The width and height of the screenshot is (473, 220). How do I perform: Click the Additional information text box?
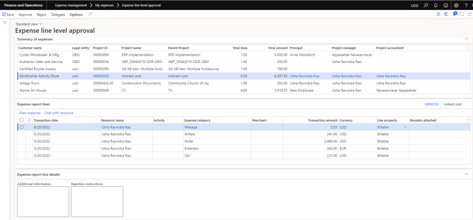coord(42,202)
